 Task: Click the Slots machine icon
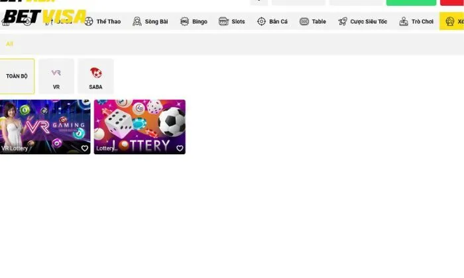pyautogui.click(x=223, y=22)
